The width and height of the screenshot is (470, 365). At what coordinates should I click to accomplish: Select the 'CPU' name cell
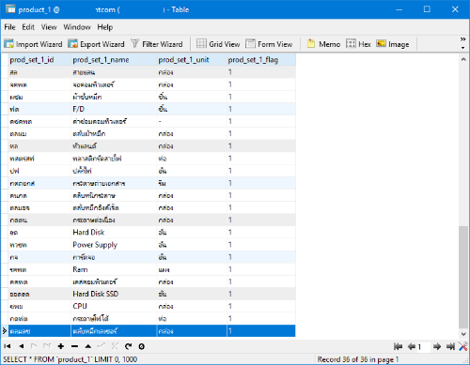(x=114, y=306)
